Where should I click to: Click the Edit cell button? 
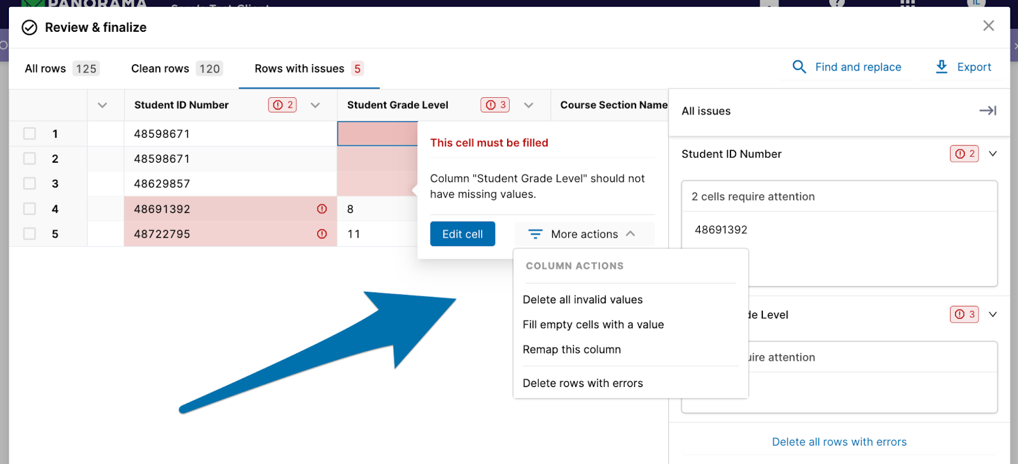click(463, 234)
